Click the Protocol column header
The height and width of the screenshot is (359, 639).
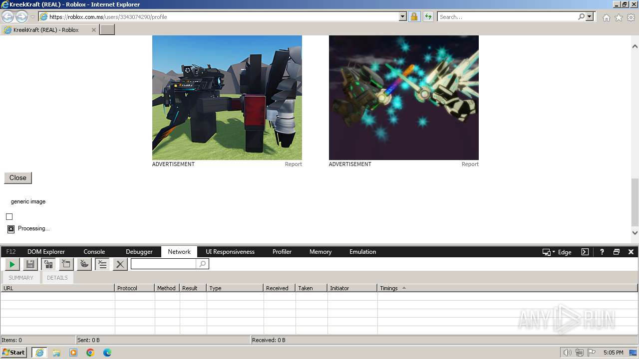135,288
